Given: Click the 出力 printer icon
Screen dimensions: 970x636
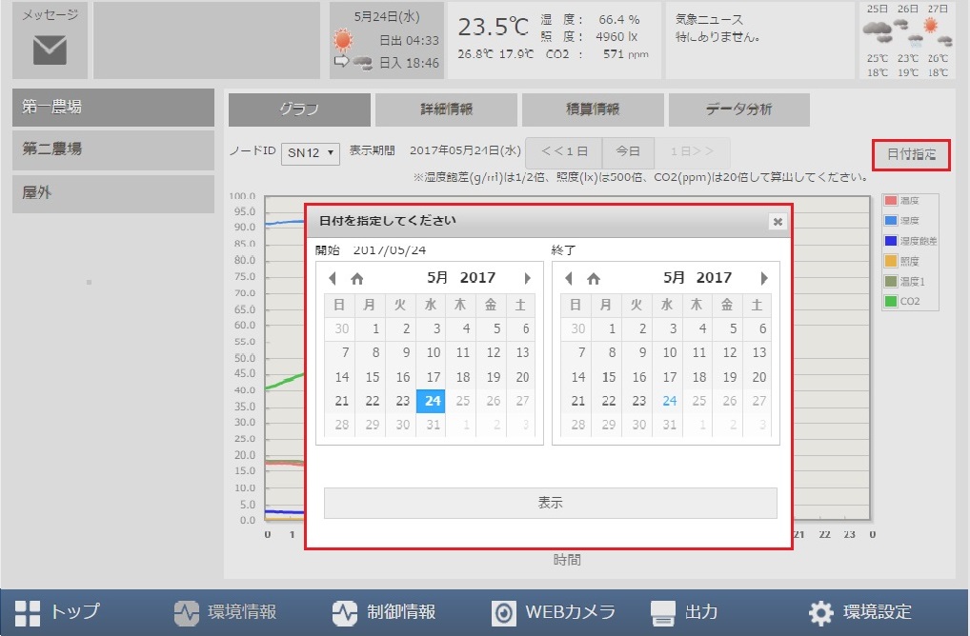Looking at the screenshot, I should [x=661, y=614].
